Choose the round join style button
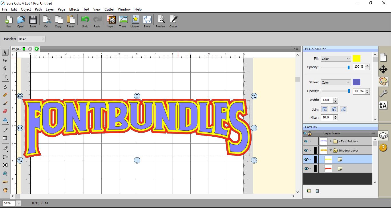391x208 pixels. click(334, 109)
